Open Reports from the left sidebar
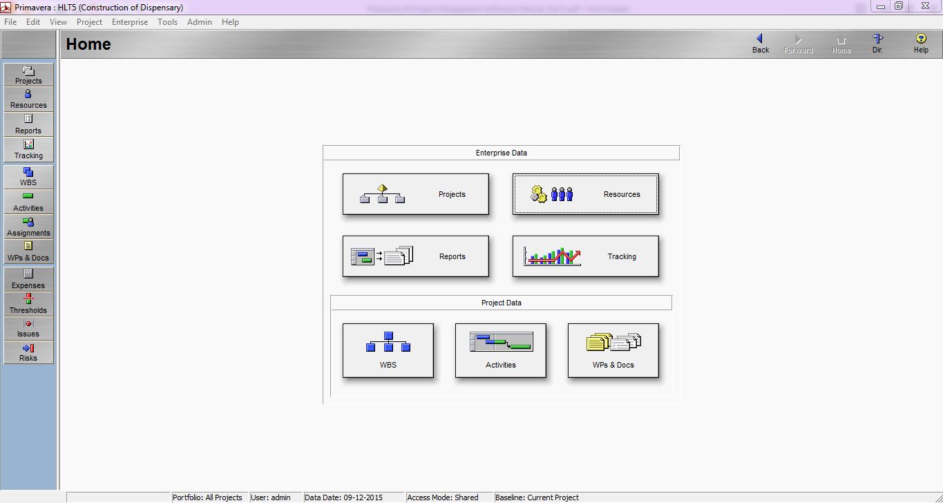Screen dimensions: 943x503 28,124
